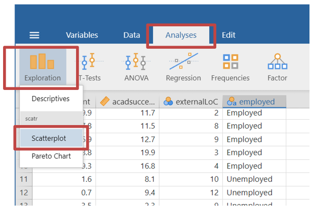Click the acadsuccess ruler measure icon

[x=105, y=102]
